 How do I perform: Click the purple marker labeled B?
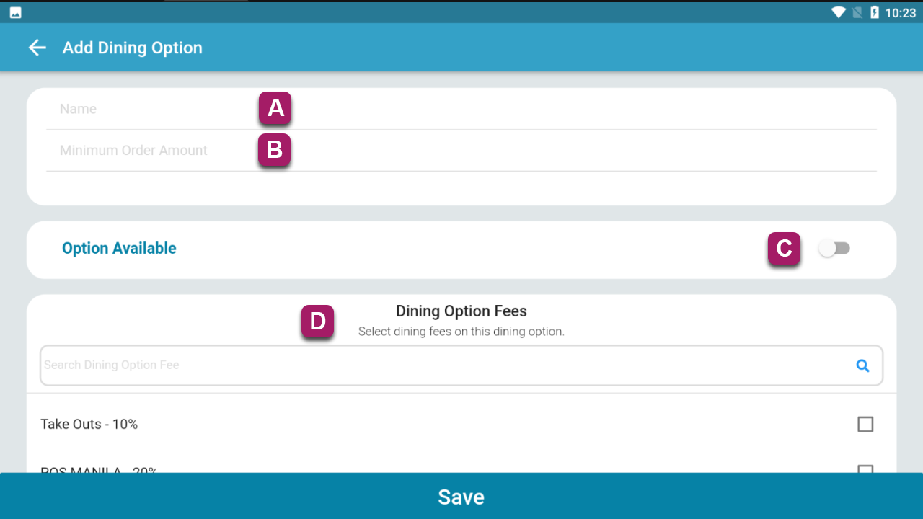(x=275, y=150)
